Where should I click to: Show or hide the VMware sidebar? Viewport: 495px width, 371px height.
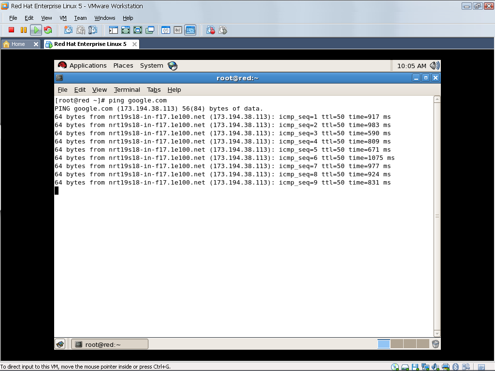[113, 30]
